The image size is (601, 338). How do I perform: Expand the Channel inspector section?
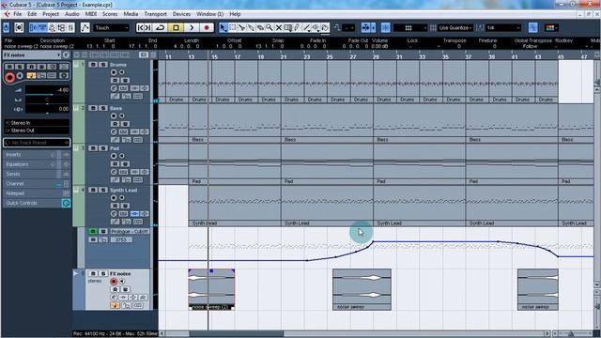coord(37,184)
